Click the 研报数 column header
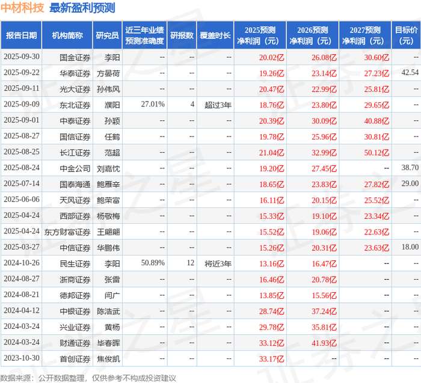Image resolution: width=421 pixels, height=383 pixels. pos(182,35)
